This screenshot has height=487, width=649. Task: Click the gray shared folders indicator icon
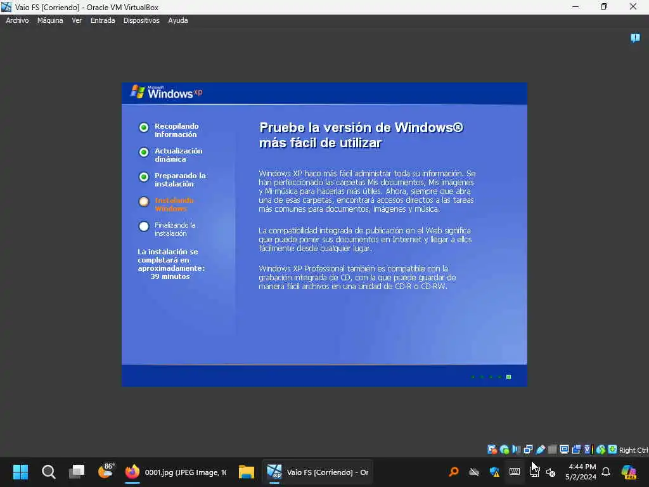tap(552, 450)
